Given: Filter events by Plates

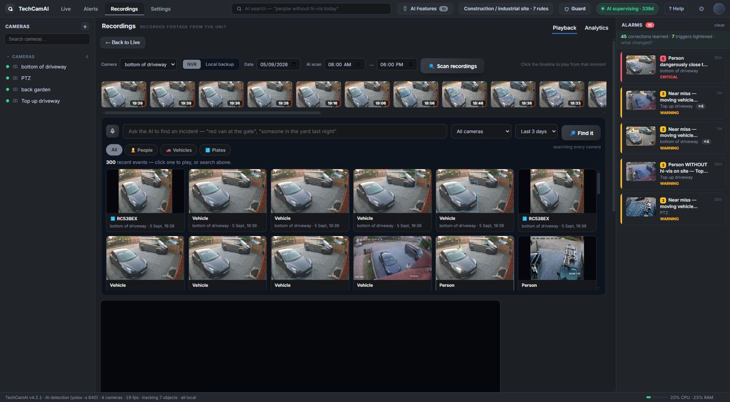Looking at the screenshot, I should (x=215, y=150).
